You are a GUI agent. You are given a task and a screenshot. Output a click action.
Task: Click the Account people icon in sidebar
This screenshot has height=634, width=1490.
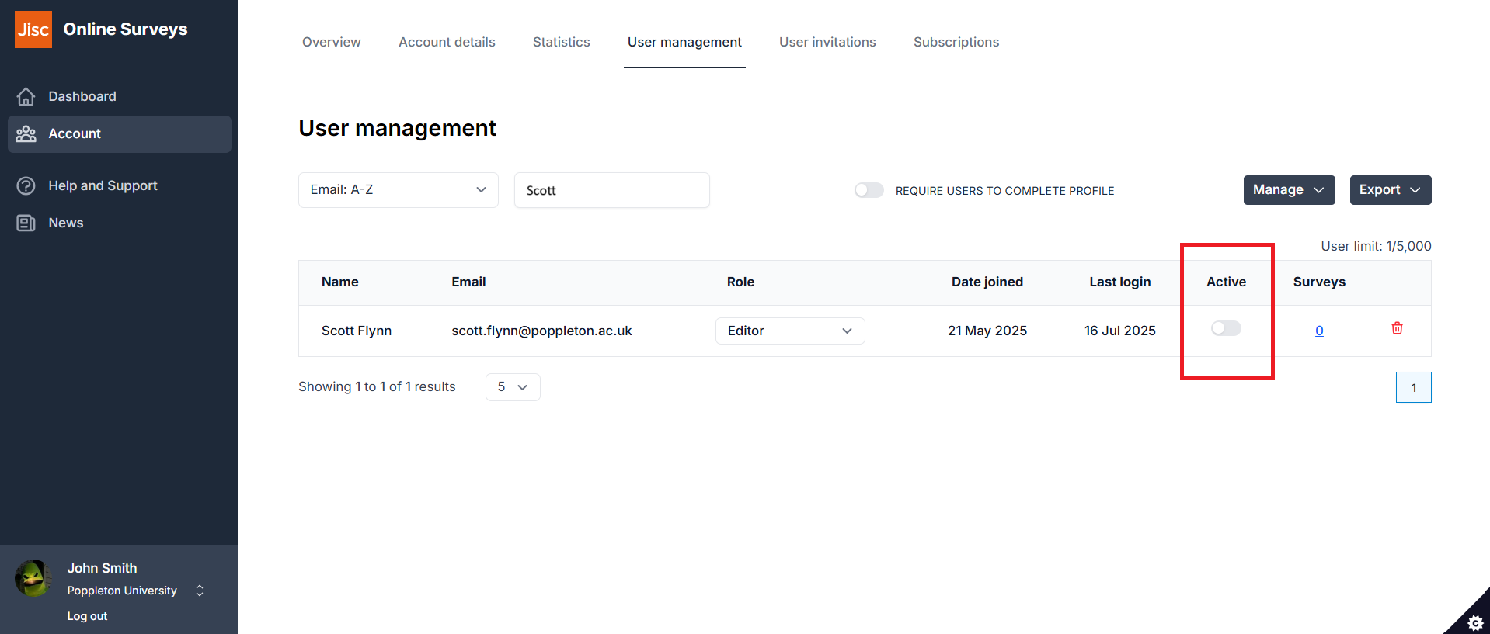click(26, 134)
